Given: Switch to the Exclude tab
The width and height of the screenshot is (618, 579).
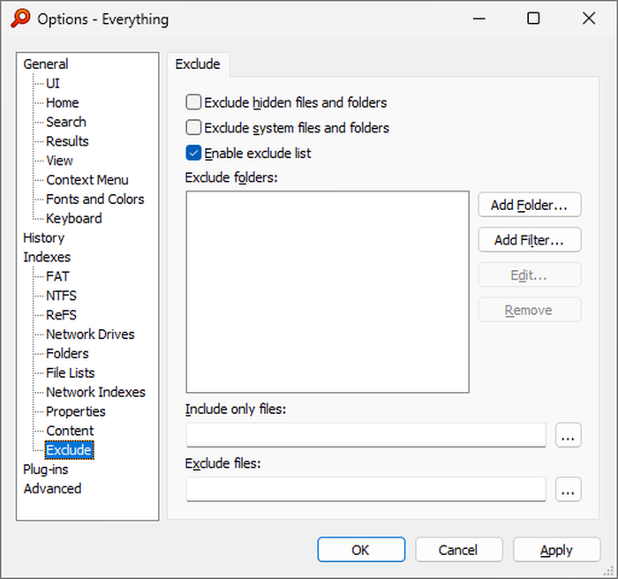Looking at the screenshot, I should click(x=198, y=64).
